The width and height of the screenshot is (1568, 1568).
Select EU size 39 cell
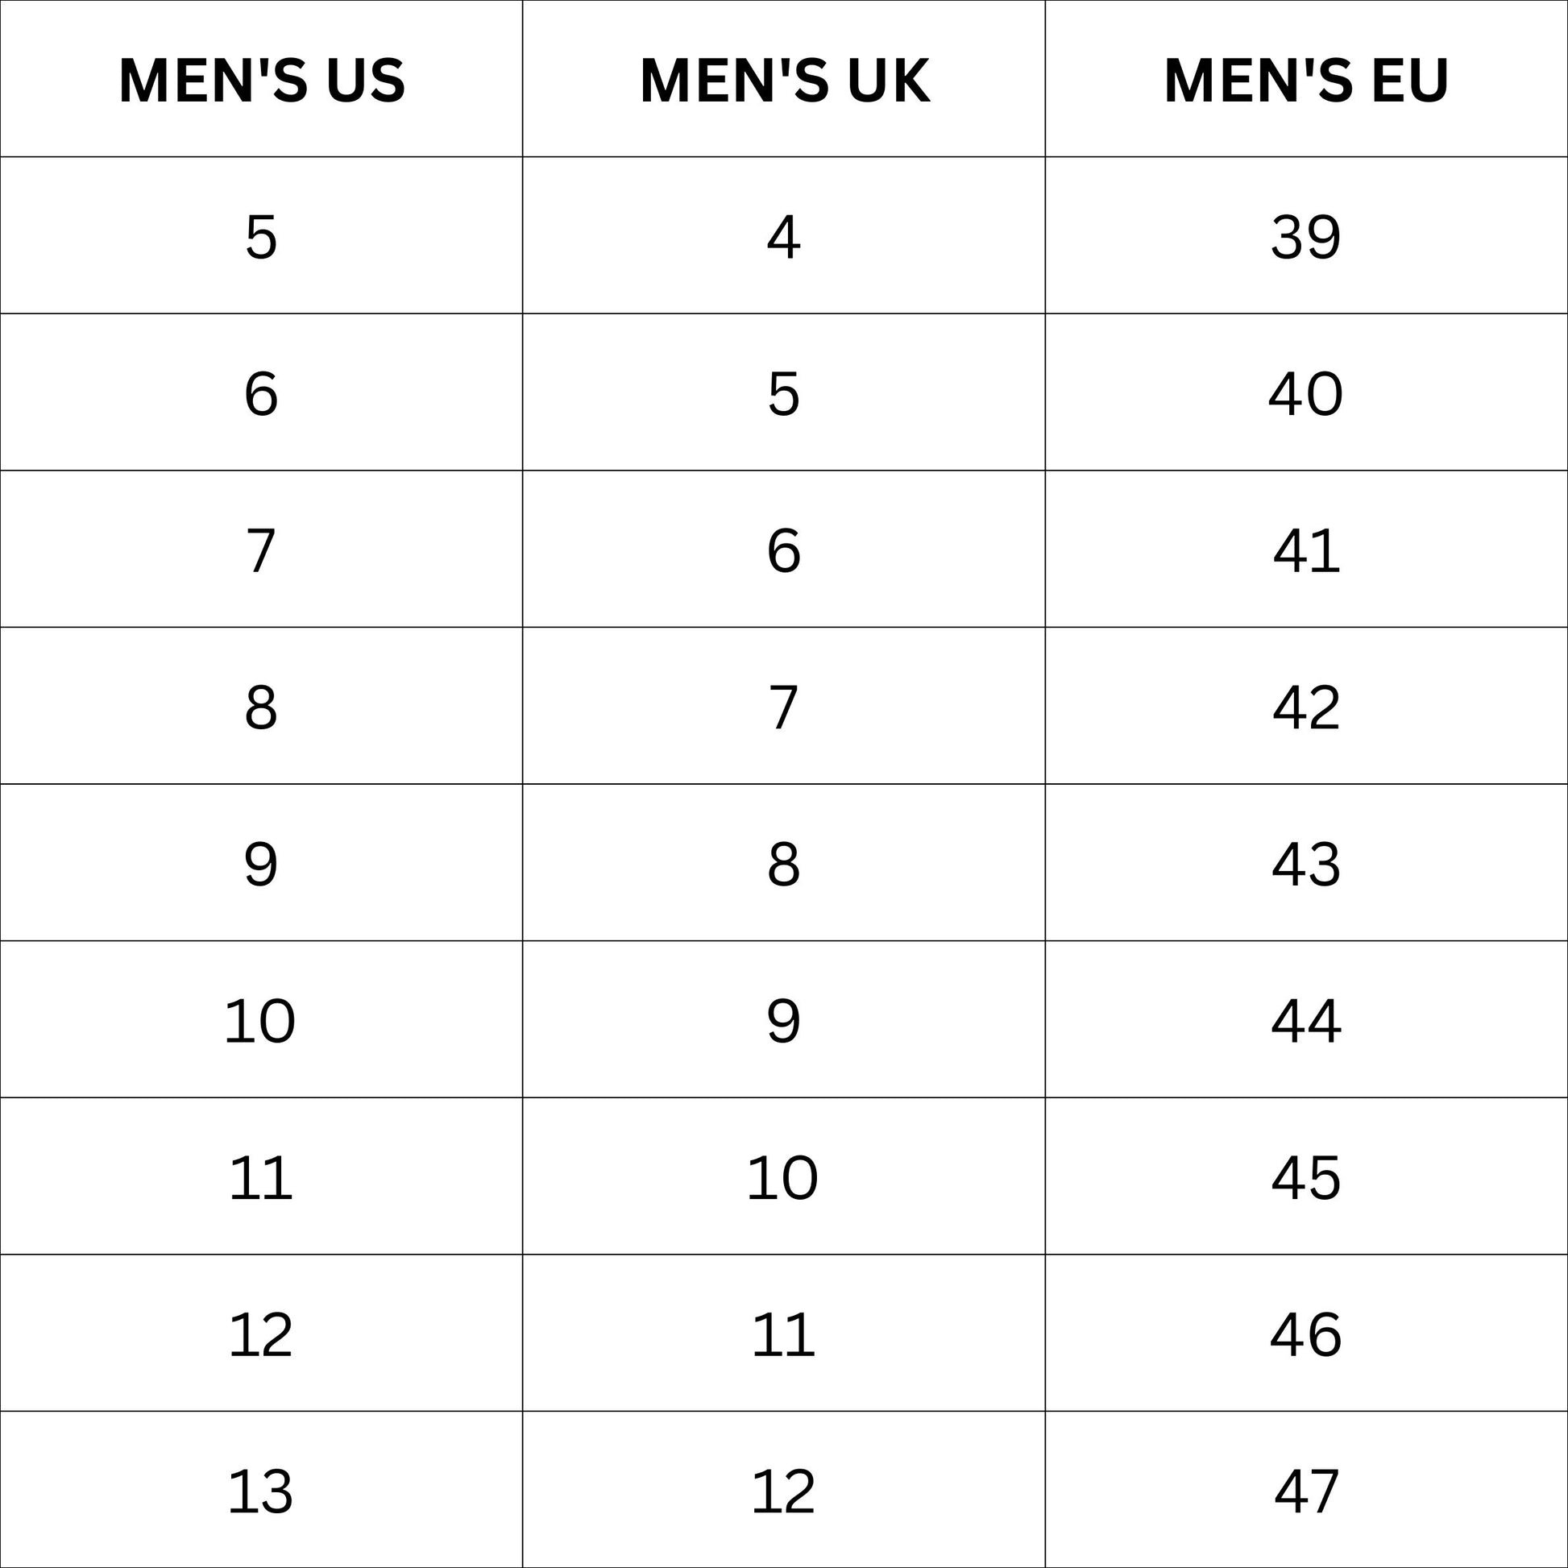point(1306,237)
